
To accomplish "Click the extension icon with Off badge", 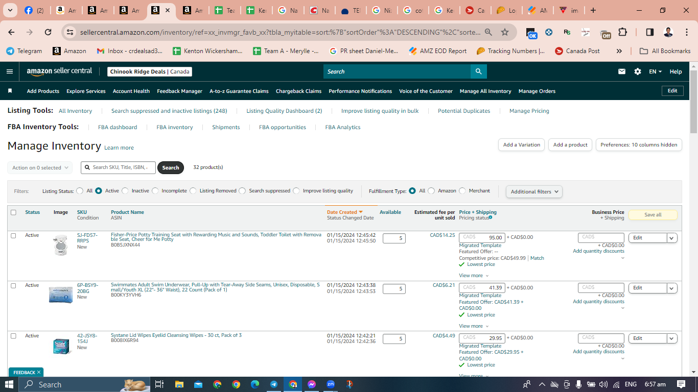I will click(605, 33).
